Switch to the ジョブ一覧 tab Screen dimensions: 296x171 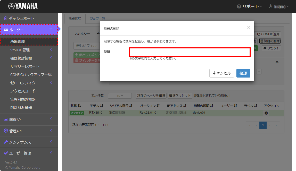coord(97,18)
